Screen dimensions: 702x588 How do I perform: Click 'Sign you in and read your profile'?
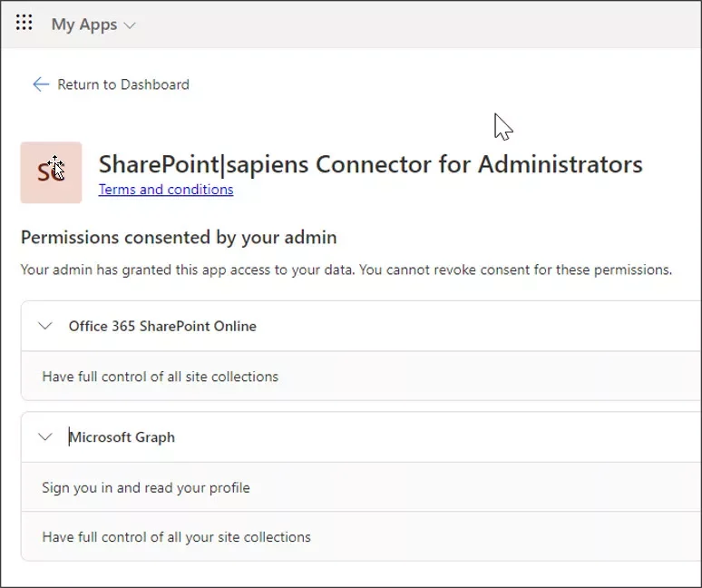(x=146, y=487)
